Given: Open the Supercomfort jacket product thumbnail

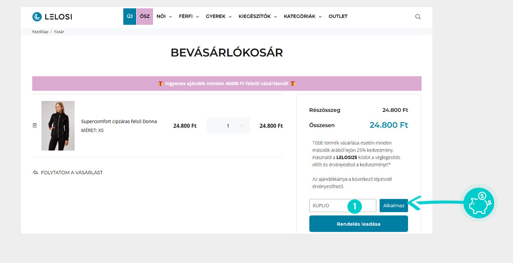Looking at the screenshot, I should (x=58, y=125).
